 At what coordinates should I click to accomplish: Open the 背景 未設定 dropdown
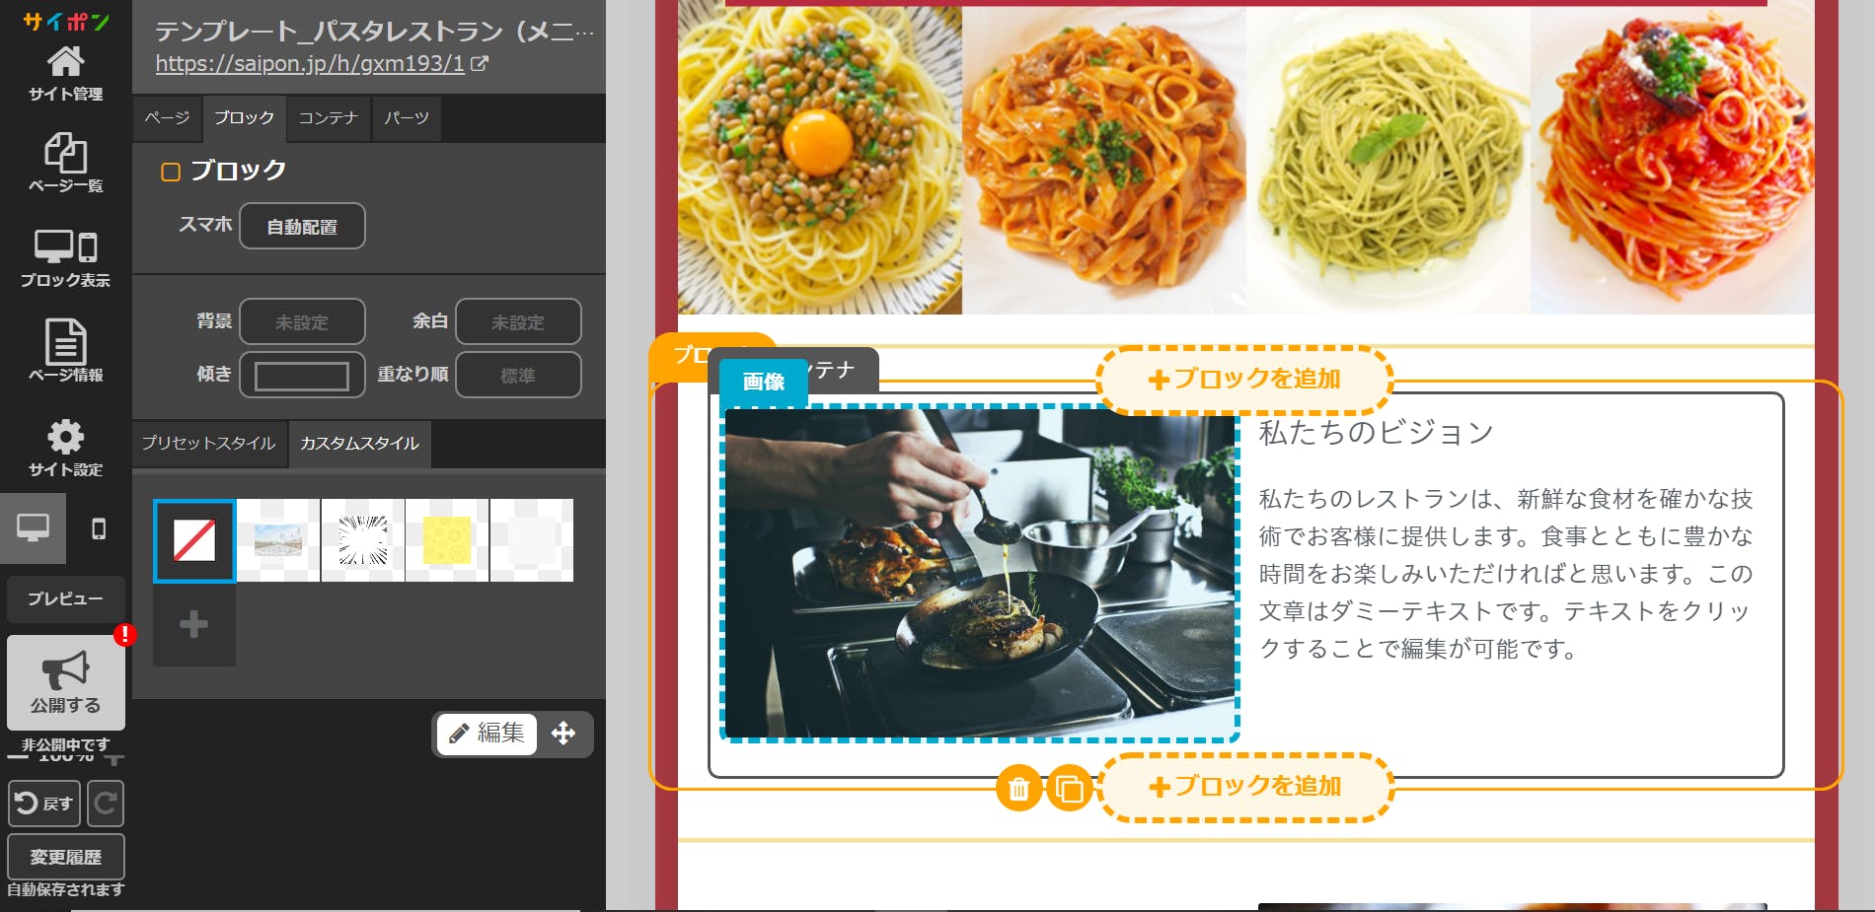tap(302, 322)
